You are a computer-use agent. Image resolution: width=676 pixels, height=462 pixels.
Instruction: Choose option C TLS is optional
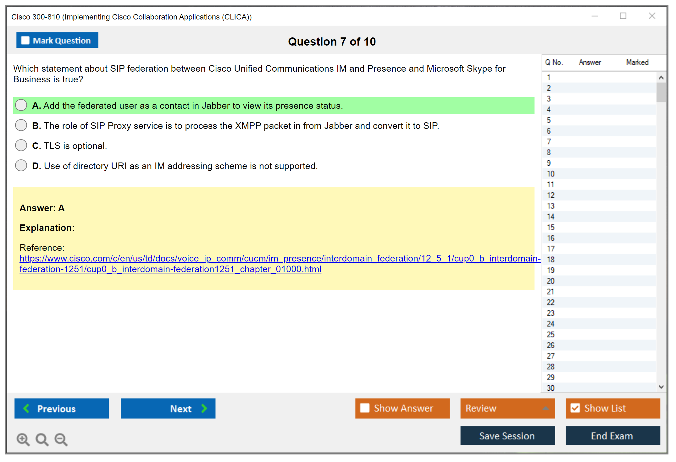click(x=21, y=145)
